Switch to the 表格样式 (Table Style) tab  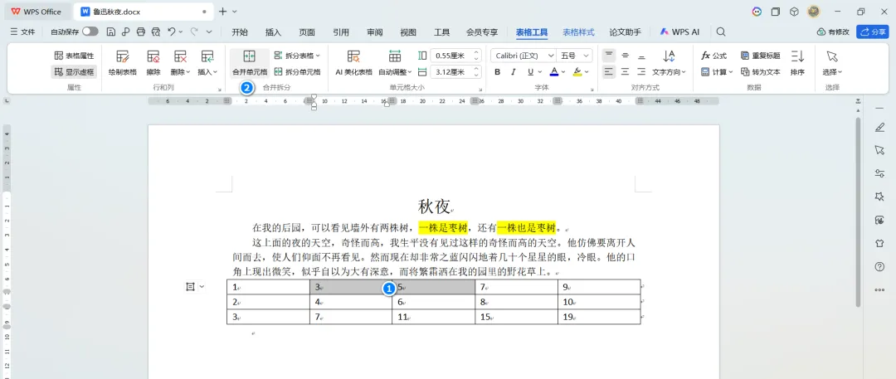(x=578, y=32)
